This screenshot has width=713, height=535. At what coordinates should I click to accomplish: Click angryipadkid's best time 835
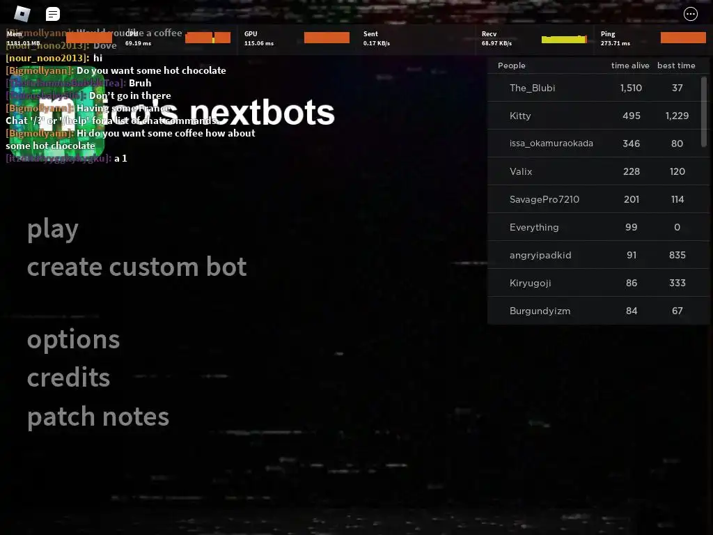point(677,255)
